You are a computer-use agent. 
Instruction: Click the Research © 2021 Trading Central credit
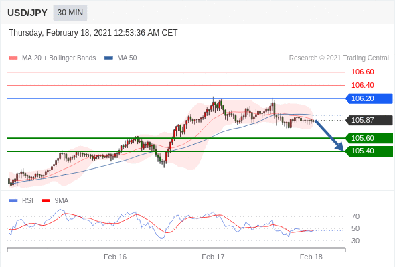(x=339, y=58)
